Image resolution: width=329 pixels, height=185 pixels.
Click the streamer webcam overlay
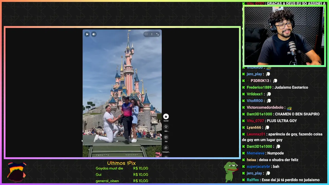coord(284,36)
